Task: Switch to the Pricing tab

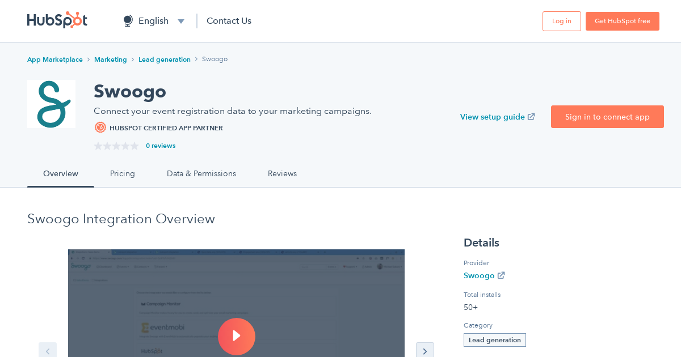Action: point(122,173)
